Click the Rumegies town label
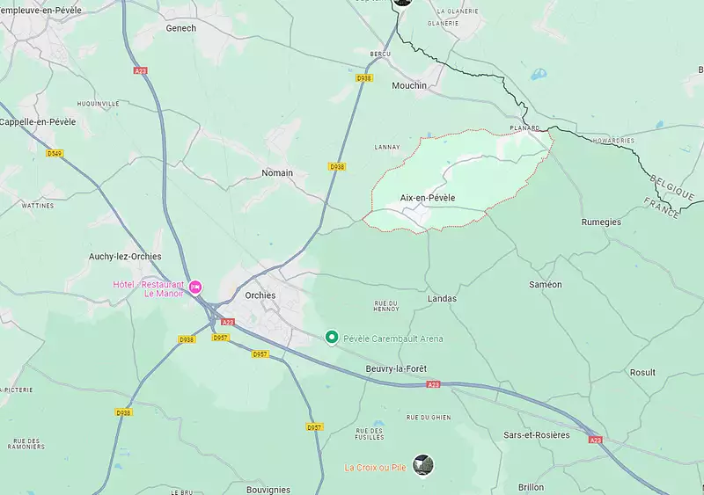The width and height of the screenshot is (704, 495). pos(601,222)
